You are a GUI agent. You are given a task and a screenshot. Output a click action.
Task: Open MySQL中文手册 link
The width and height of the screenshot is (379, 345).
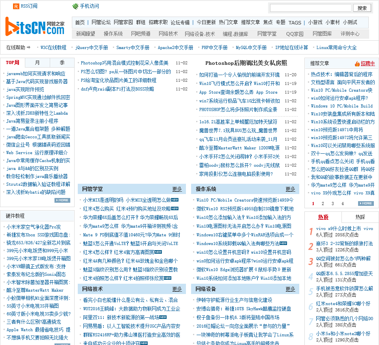click(x=251, y=48)
